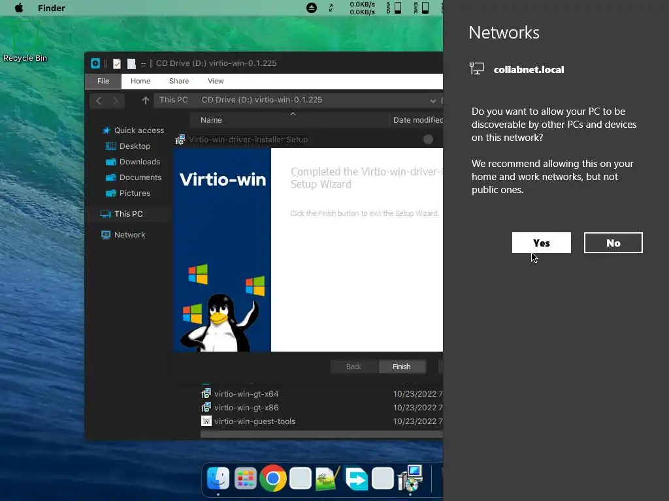Screen dimensions: 669x501
Task: Click the installer setup icon in dock
Action: (410, 478)
